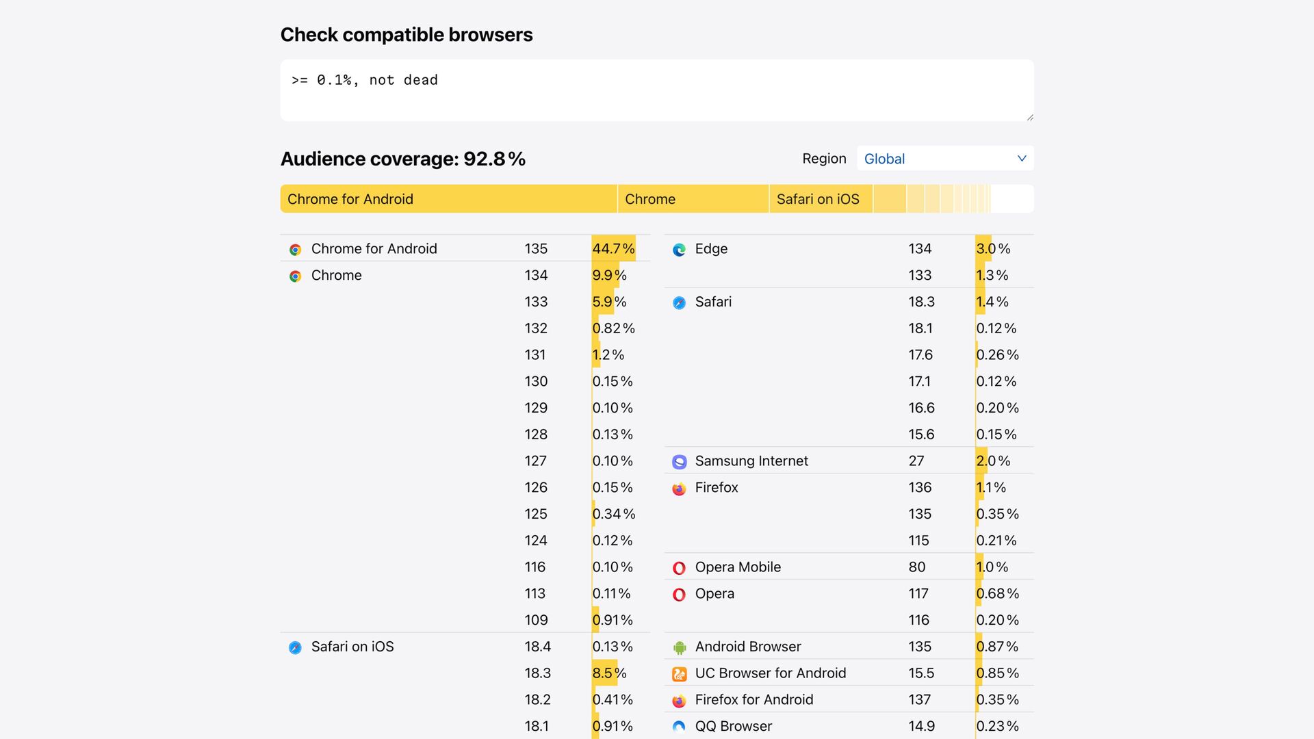The width and height of the screenshot is (1314, 739).
Task: Select the Safari on iOS coverage bar segment
Action: pos(820,199)
